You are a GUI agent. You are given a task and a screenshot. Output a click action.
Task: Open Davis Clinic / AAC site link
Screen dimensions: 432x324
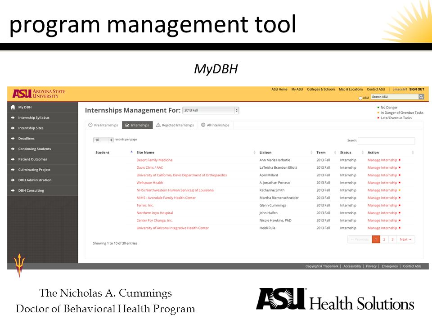[x=149, y=167]
